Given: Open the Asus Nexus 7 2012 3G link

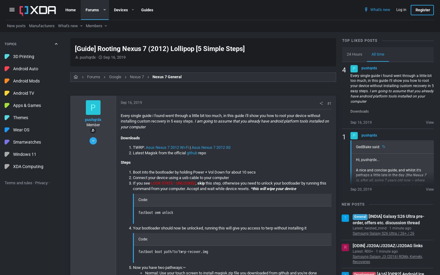Looking at the screenshot, I should point(211,148).
